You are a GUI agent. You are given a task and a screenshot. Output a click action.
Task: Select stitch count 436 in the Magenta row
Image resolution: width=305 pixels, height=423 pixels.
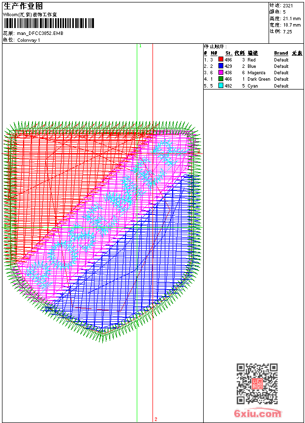228,73
